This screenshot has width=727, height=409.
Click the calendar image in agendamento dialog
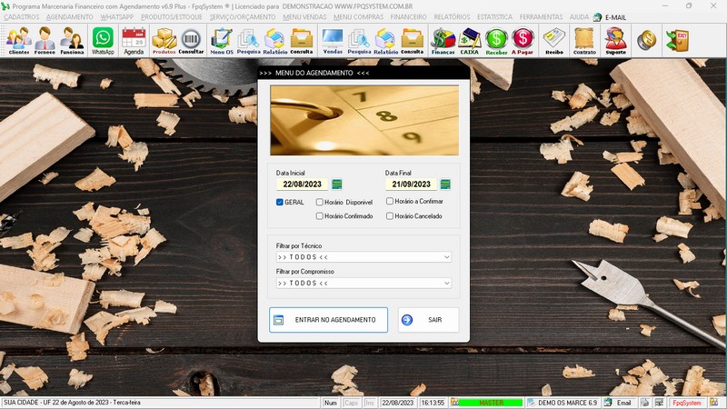tap(364, 120)
